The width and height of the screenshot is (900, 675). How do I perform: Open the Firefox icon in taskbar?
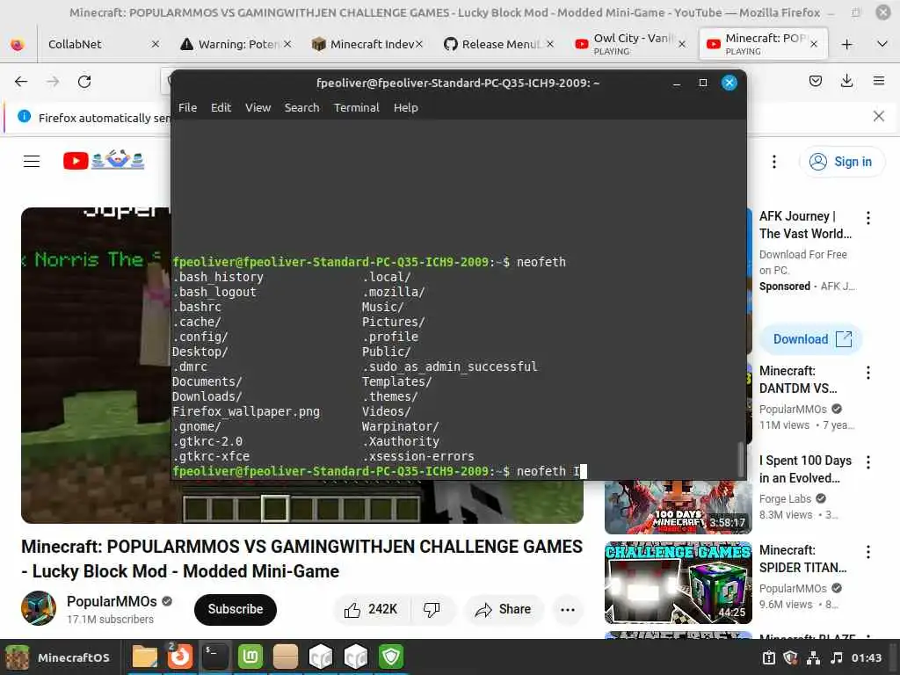point(179,657)
